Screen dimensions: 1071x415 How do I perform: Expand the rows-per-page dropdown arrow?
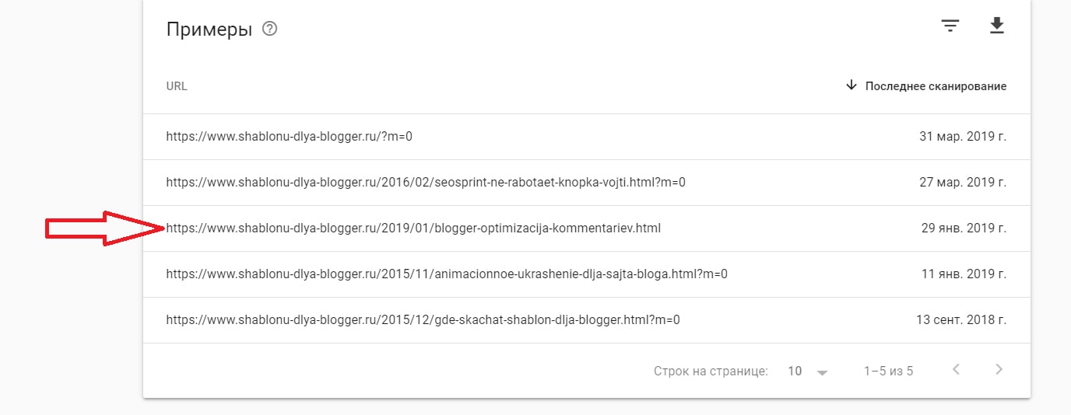click(x=822, y=372)
